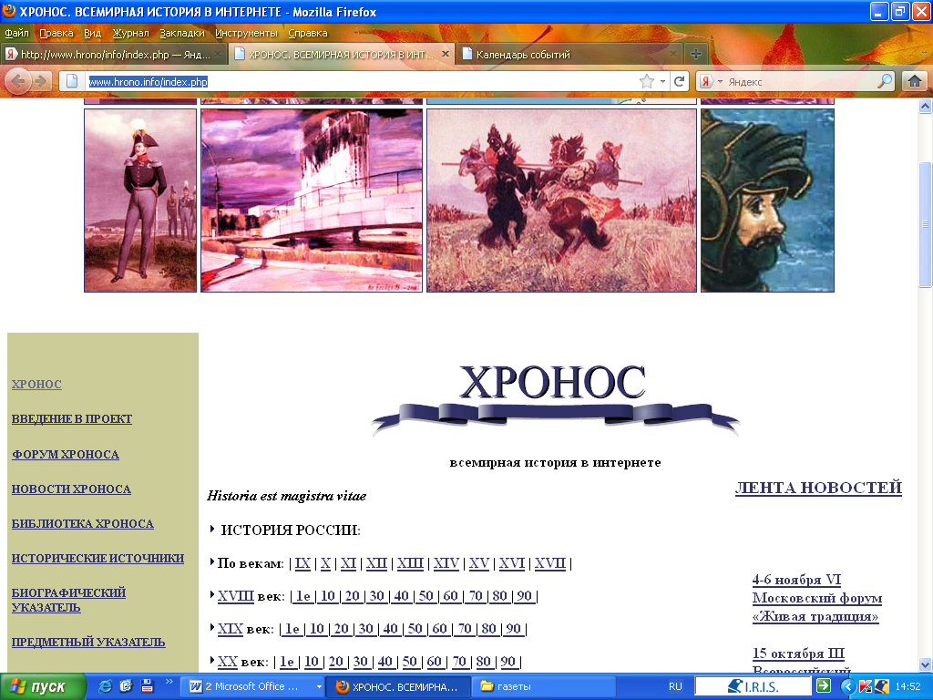This screenshot has width=933, height=700.
Task: Open the address bar history dropdown arrow
Action: pyautogui.click(x=662, y=81)
